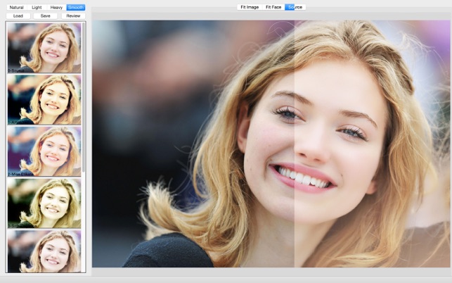The image size is (452, 283).
Task: Click the before/after divider line in the preview
Action: pos(295,144)
